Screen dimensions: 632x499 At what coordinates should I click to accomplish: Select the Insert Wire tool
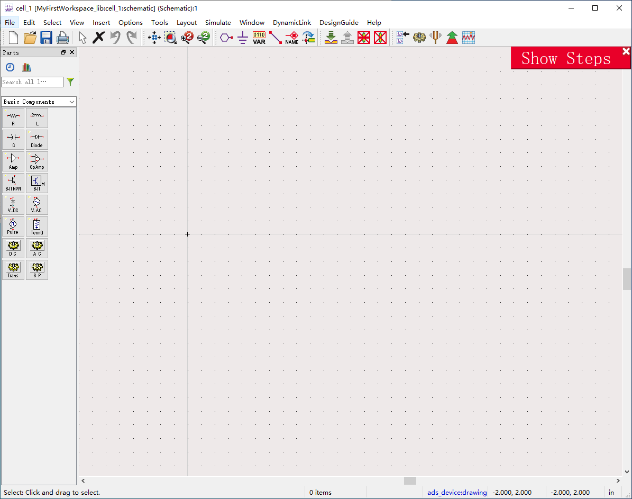(x=276, y=38)
